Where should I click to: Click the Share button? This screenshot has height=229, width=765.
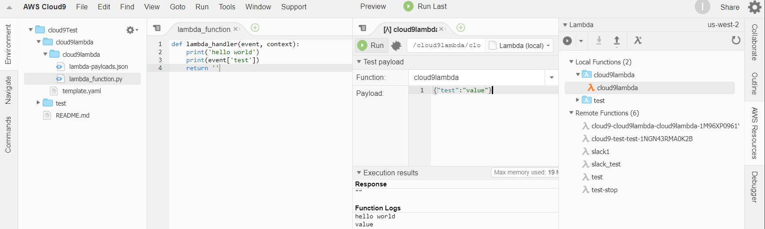(x=729, y=7)
